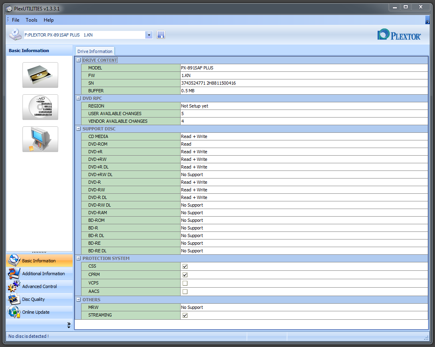The height and width of the screenshot is (347, 435).
Task: Select Basic Information in navigation pane
Action: [x=39, y=261]
